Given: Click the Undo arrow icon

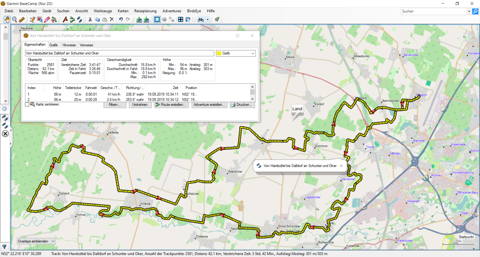Looking at the screenshot, I should point(121,19).
